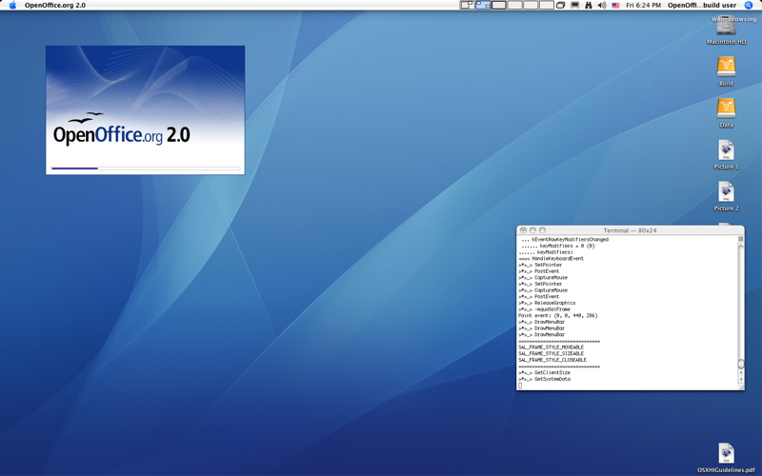Open the Apple menu
This screenshot has height=476, width=762.
tap(12, 6)
